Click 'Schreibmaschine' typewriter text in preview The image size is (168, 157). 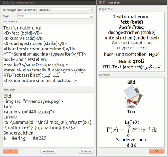coord(132,43)
